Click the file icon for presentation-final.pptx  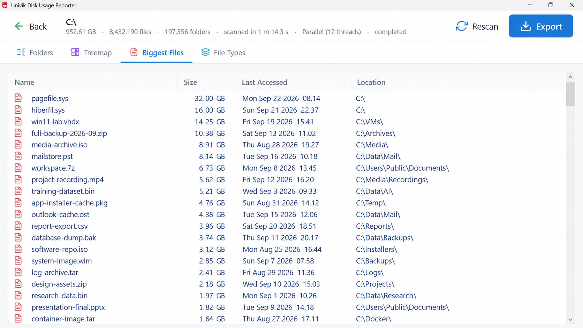pos(18,307)
